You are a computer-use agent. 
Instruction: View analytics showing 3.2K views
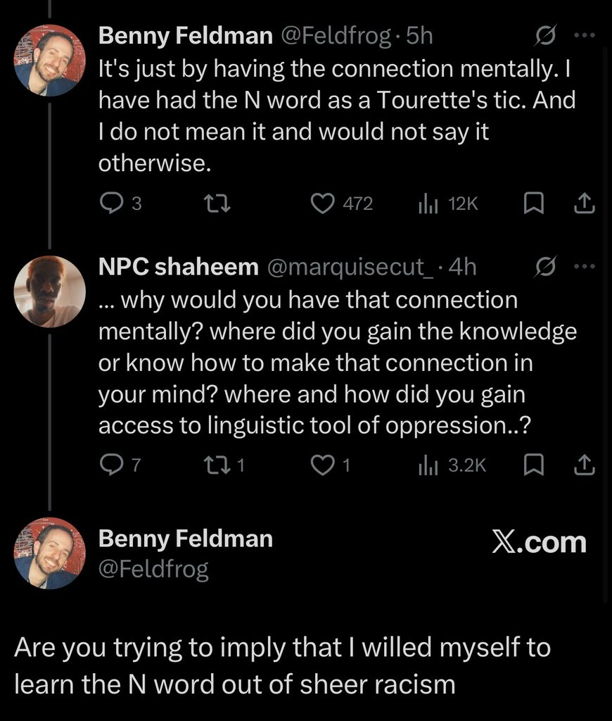pyautogui.click(x=428, y=465)
